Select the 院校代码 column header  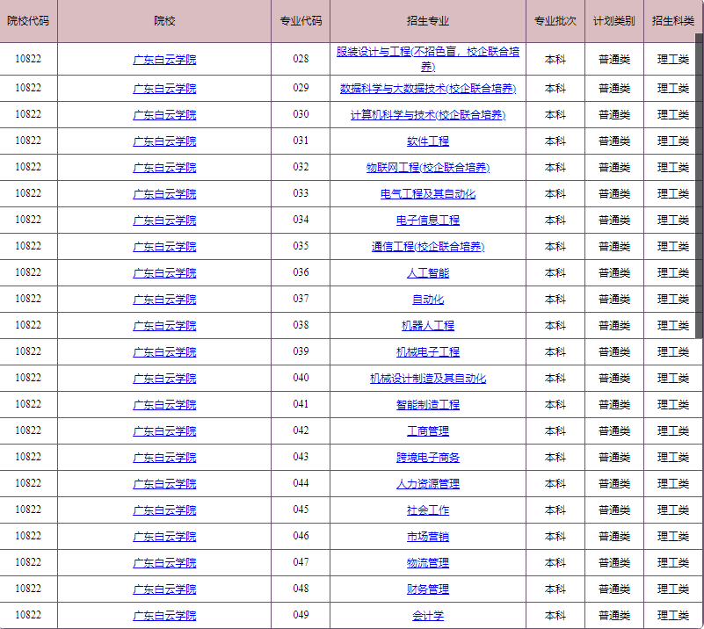coord(28,21)
